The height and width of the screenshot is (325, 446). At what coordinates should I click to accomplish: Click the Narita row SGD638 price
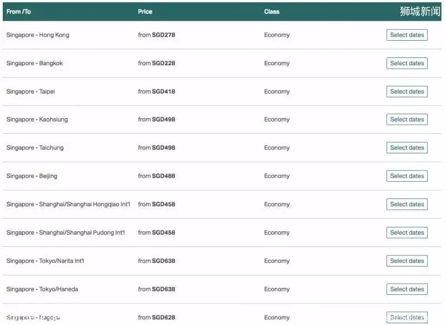click(x=157, y=261)
